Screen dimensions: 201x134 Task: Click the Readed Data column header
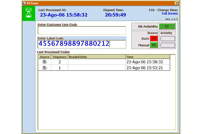[96, 57]
